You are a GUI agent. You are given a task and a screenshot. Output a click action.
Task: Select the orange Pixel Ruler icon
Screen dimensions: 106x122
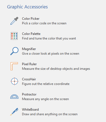[14, 66]
